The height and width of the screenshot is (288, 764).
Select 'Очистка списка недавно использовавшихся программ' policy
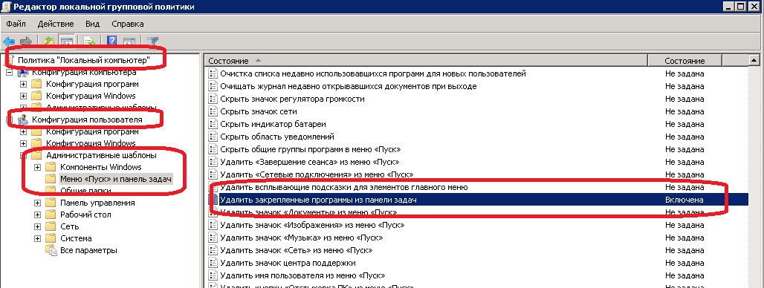[373, 73]
